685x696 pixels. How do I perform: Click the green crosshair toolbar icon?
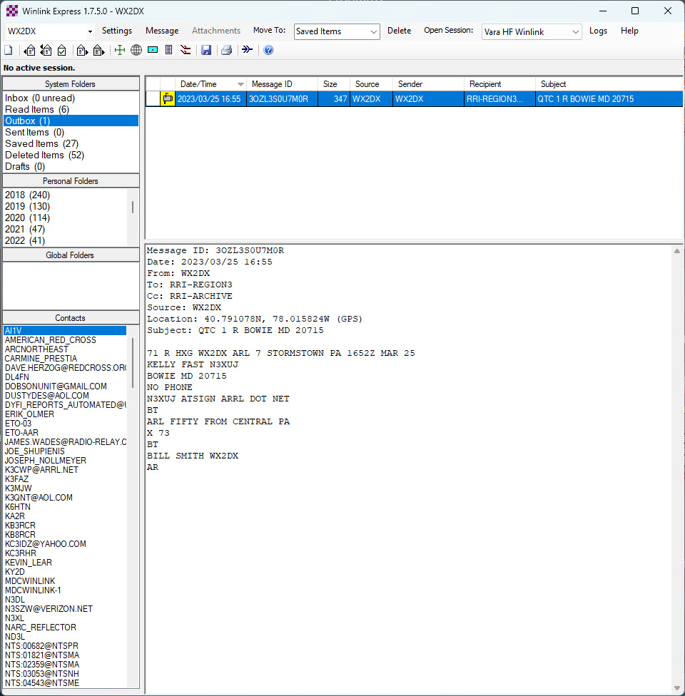click(119, 50)
